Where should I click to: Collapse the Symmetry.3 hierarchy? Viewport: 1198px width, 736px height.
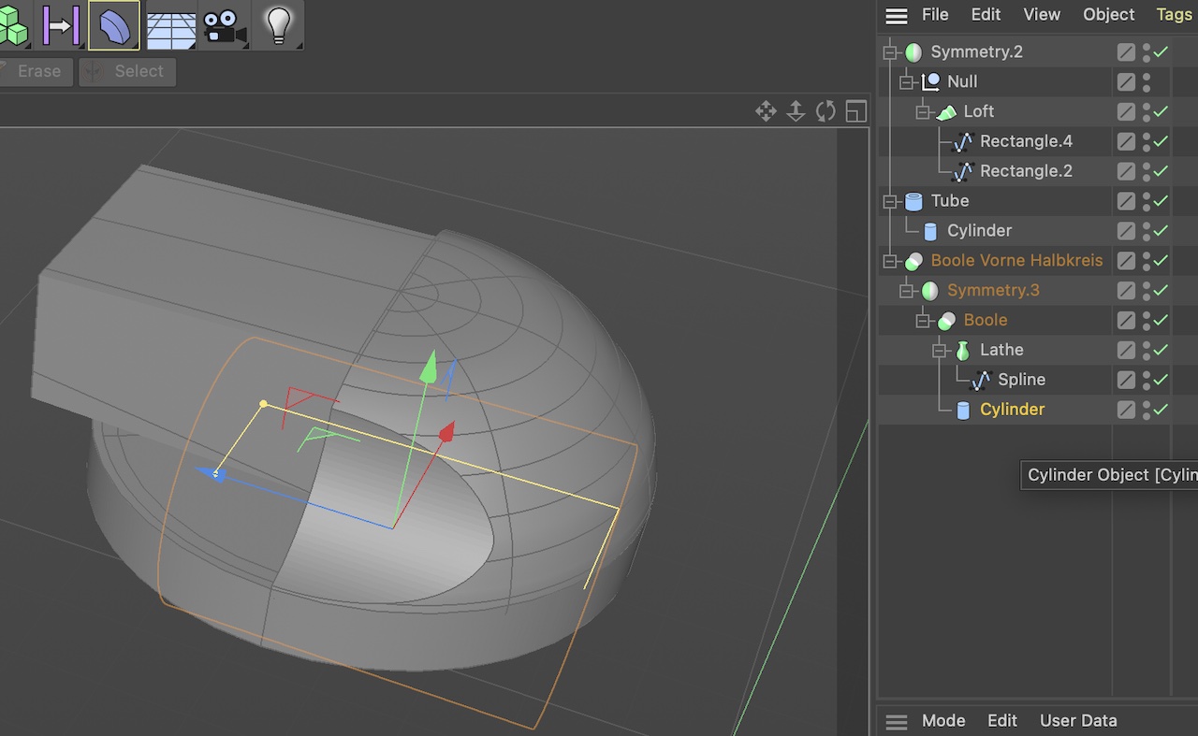click(x=907, y=291)
